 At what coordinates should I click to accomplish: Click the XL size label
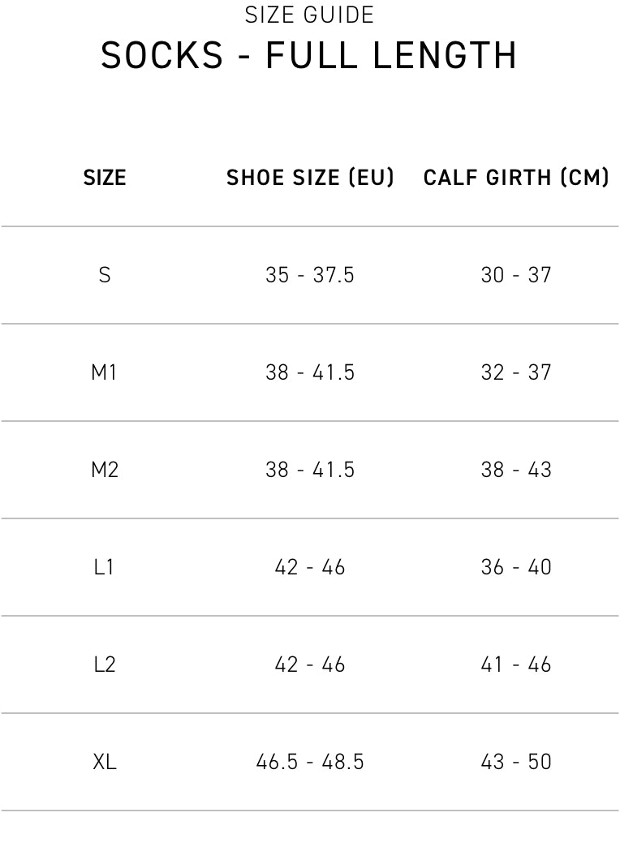(105, 762)
